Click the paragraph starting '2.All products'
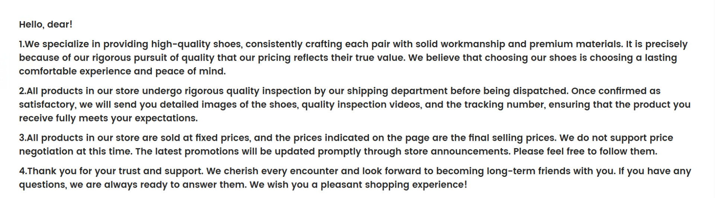This screenshot has width=715, height=198. tap(335, 105)
